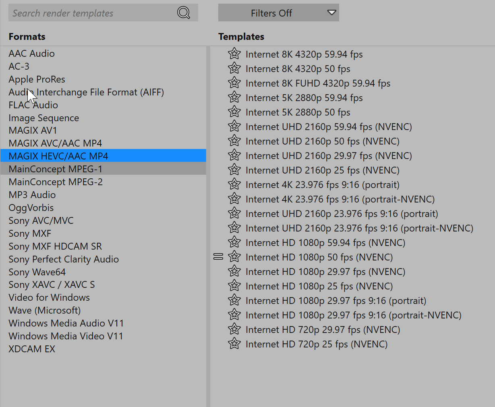Choose MAGIX AVC/AAC MP4 in Formats list
495x407 pixels.
pyautogui.click(x=55, y=143)
